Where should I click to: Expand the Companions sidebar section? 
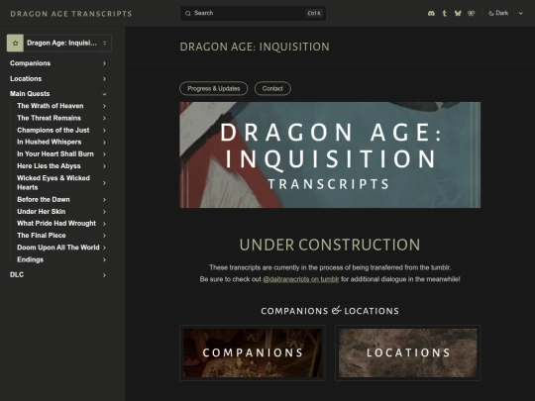point(58,63)
